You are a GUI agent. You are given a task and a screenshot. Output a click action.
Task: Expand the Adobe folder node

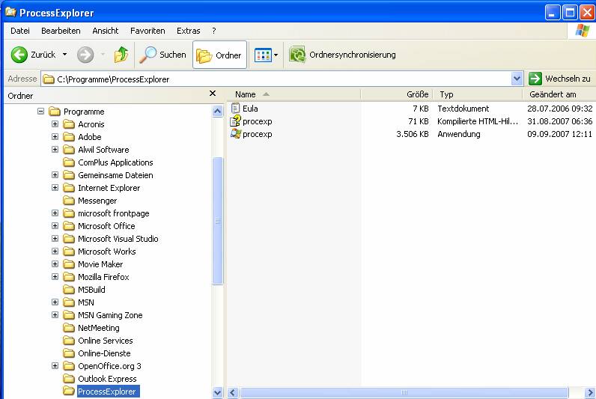(x=55, y=137)
